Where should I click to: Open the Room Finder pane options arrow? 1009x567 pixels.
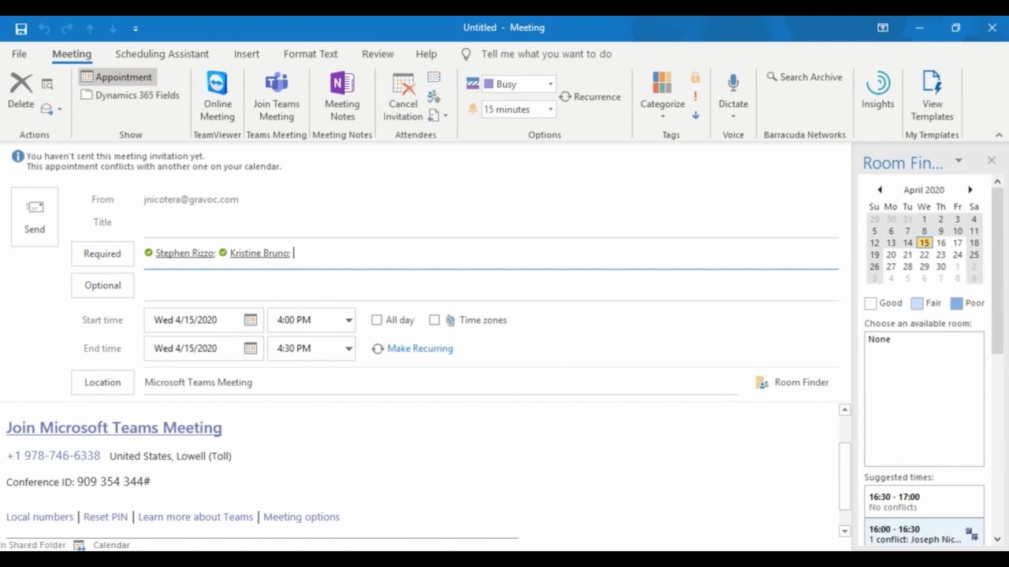[x=959, y=161]
